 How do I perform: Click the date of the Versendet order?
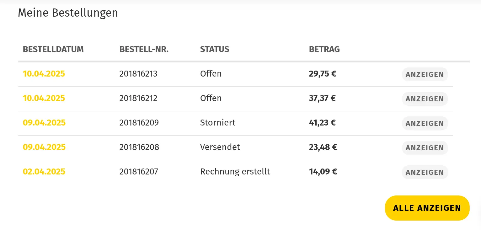[44, 147]
